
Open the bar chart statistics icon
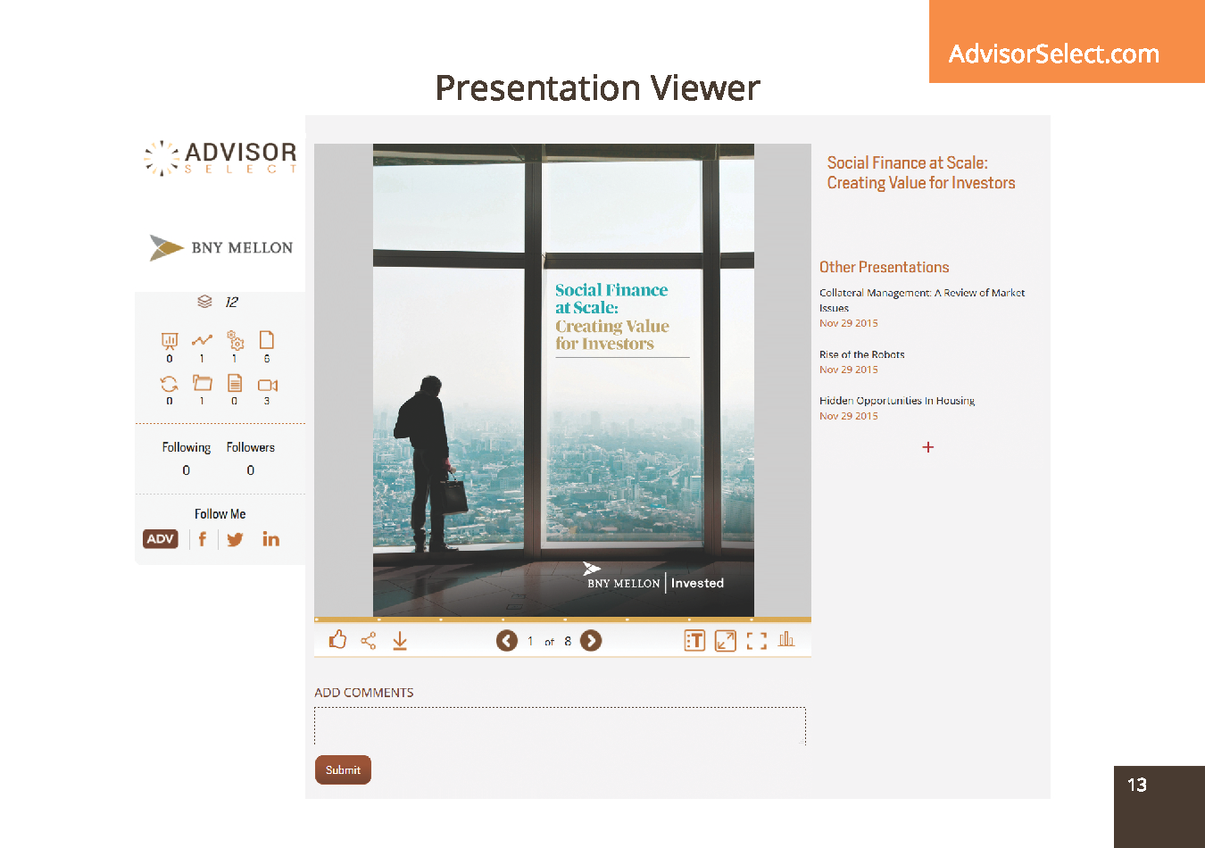point(786,639)
